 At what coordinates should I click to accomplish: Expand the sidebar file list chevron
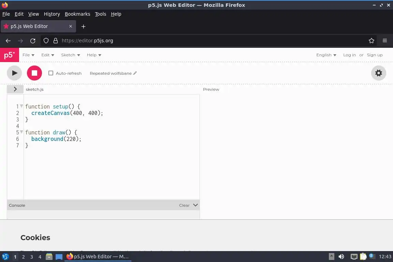[15, 89]
